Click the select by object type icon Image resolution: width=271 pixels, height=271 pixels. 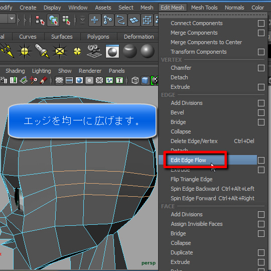(53, 20)
